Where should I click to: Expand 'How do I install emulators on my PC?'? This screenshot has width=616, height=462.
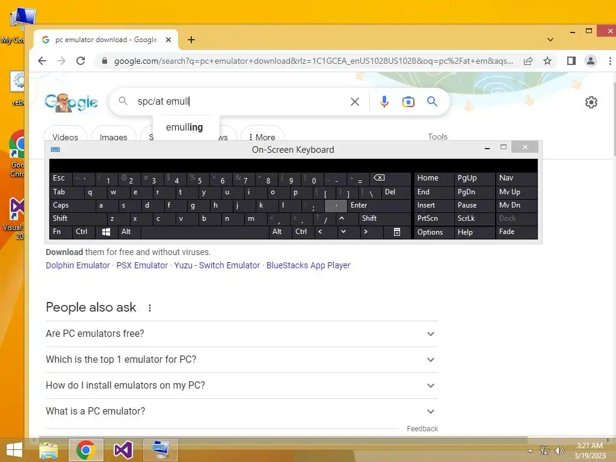(x=242, y=386)
